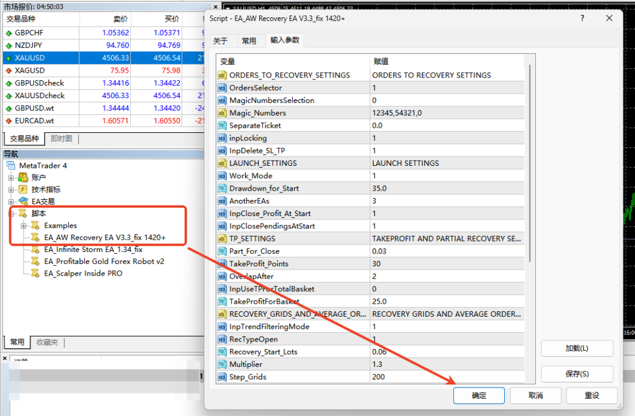The image size is (635, 416).
Task: Select the XAUUSDcheck symbol row
Action: coord(104,96)
